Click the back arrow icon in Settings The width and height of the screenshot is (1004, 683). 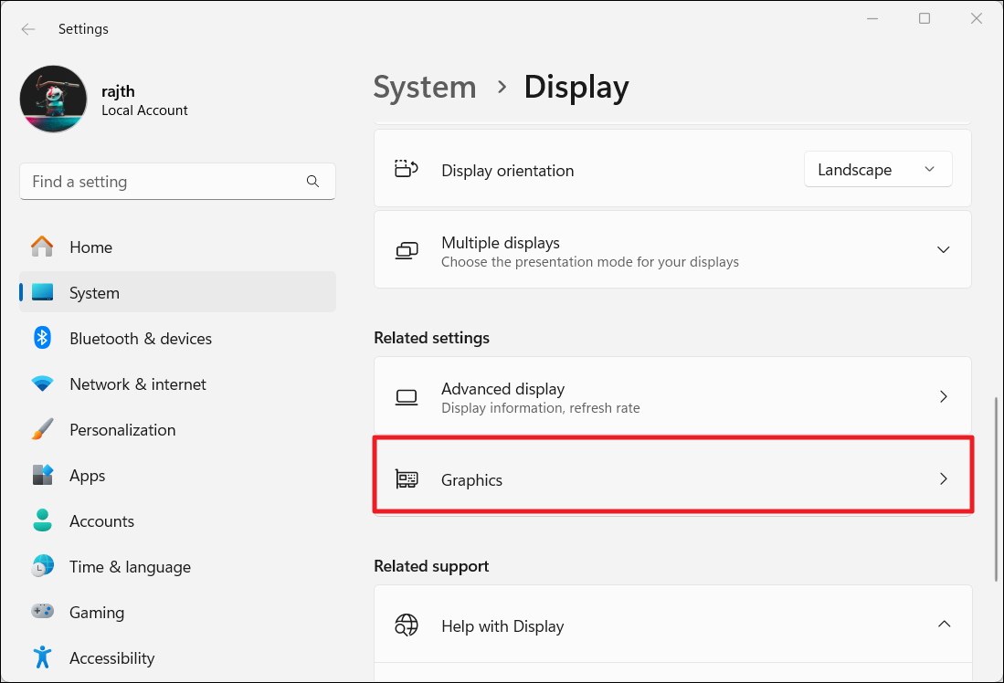(x=28, y=29)
